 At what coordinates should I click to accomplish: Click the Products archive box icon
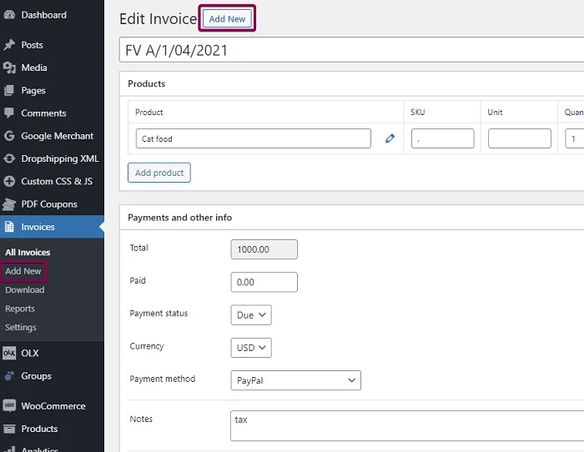9,429
